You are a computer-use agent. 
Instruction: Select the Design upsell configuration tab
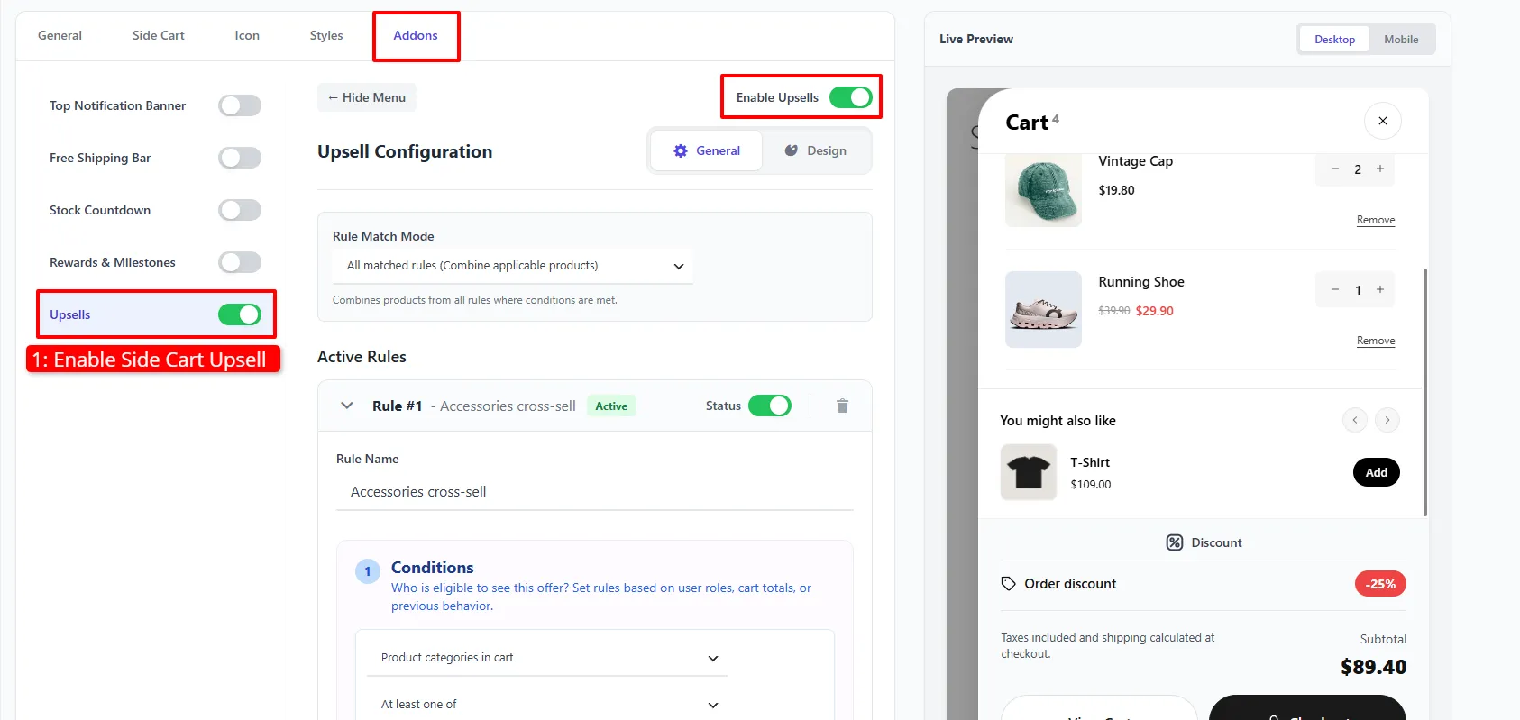pyautogui.click(x=816, y=150)
